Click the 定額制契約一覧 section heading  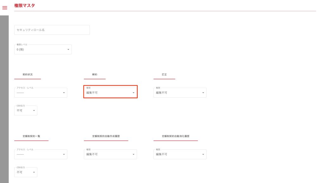31,136
